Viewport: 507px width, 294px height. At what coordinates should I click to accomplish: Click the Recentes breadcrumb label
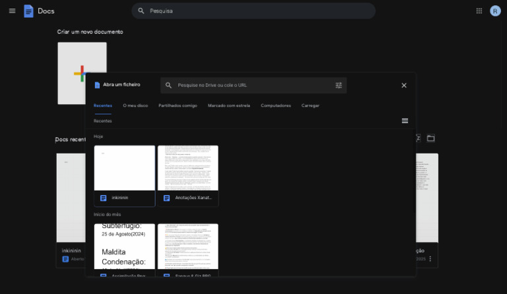[103, 121]
